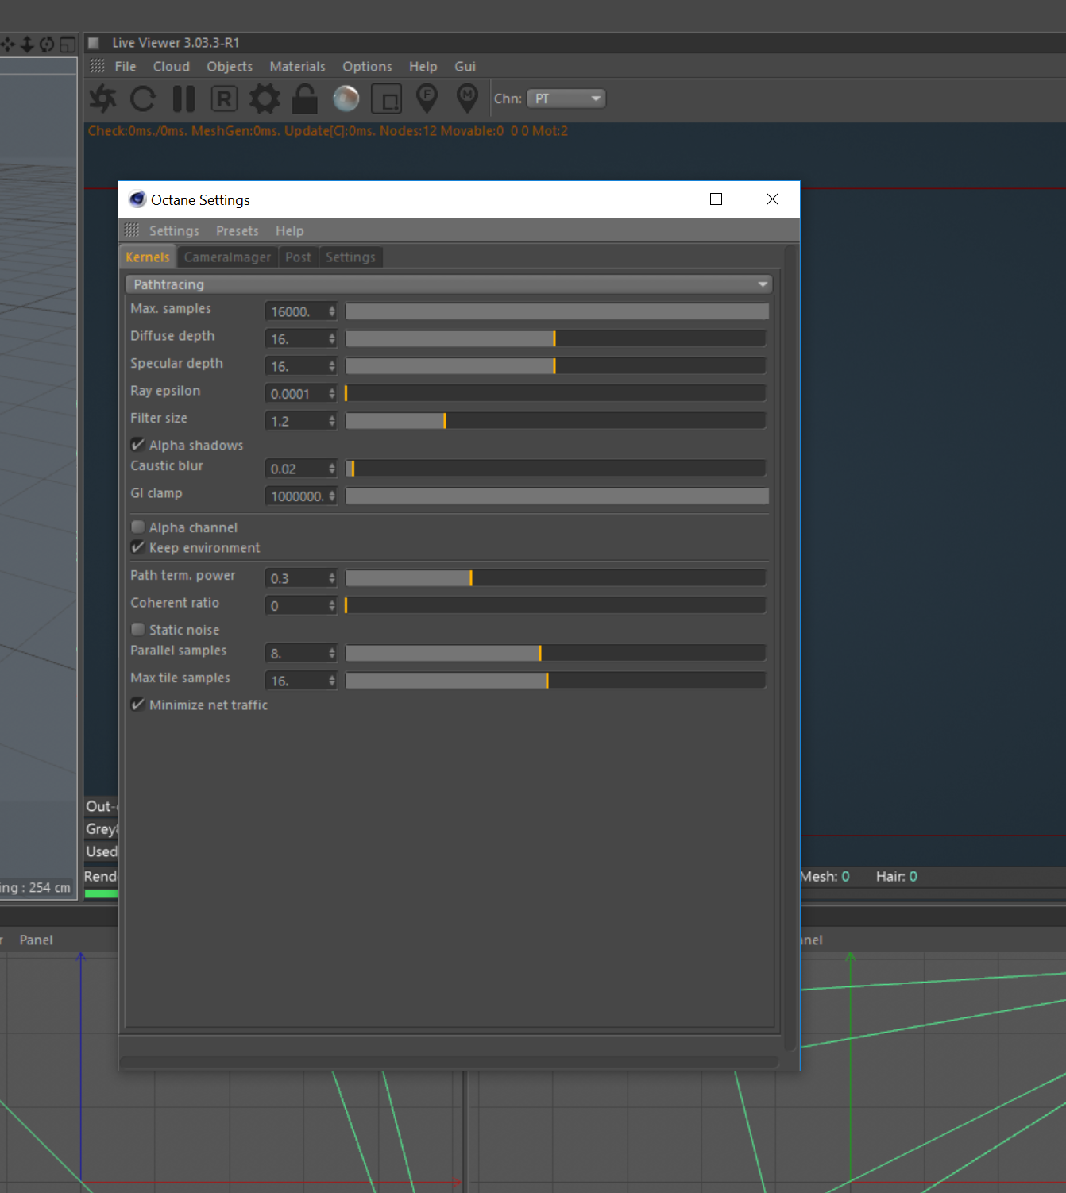Click the GI clamp value field

coord(295,496)
